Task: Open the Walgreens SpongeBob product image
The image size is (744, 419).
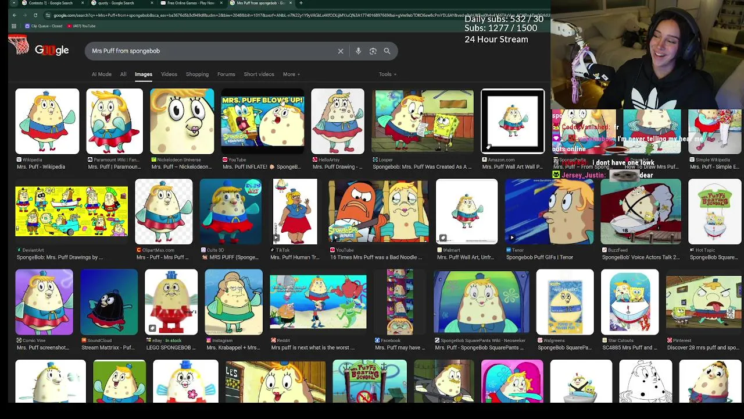Action: [565, 302]
